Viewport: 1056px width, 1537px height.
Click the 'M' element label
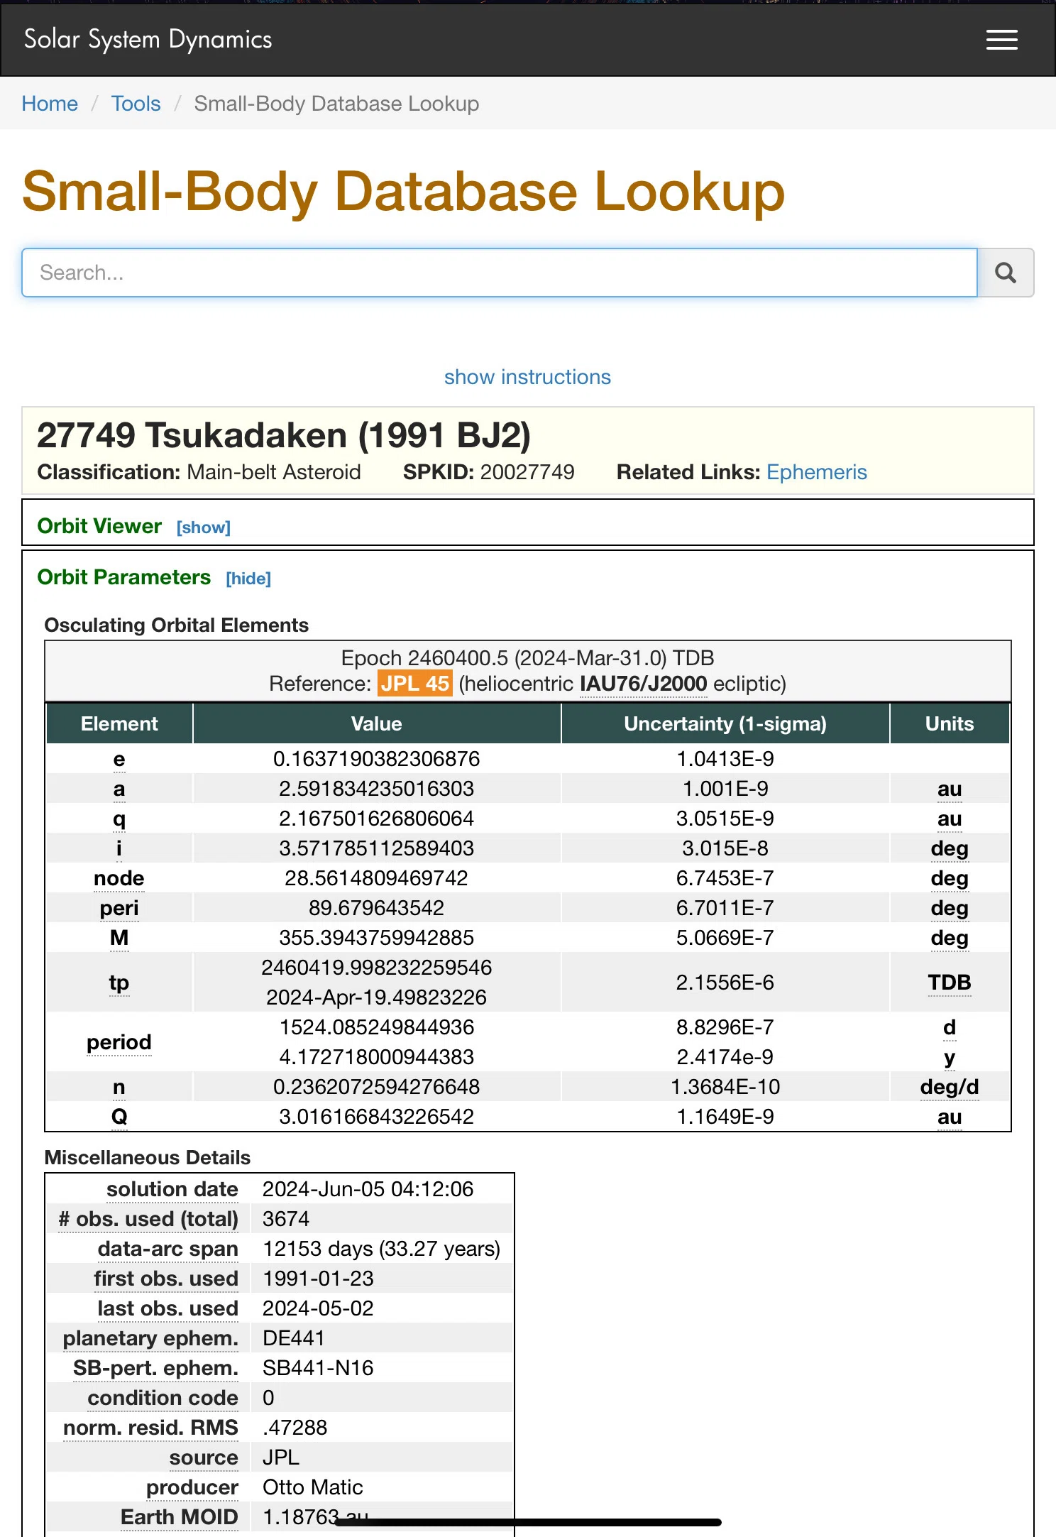(x=119, y=938)
